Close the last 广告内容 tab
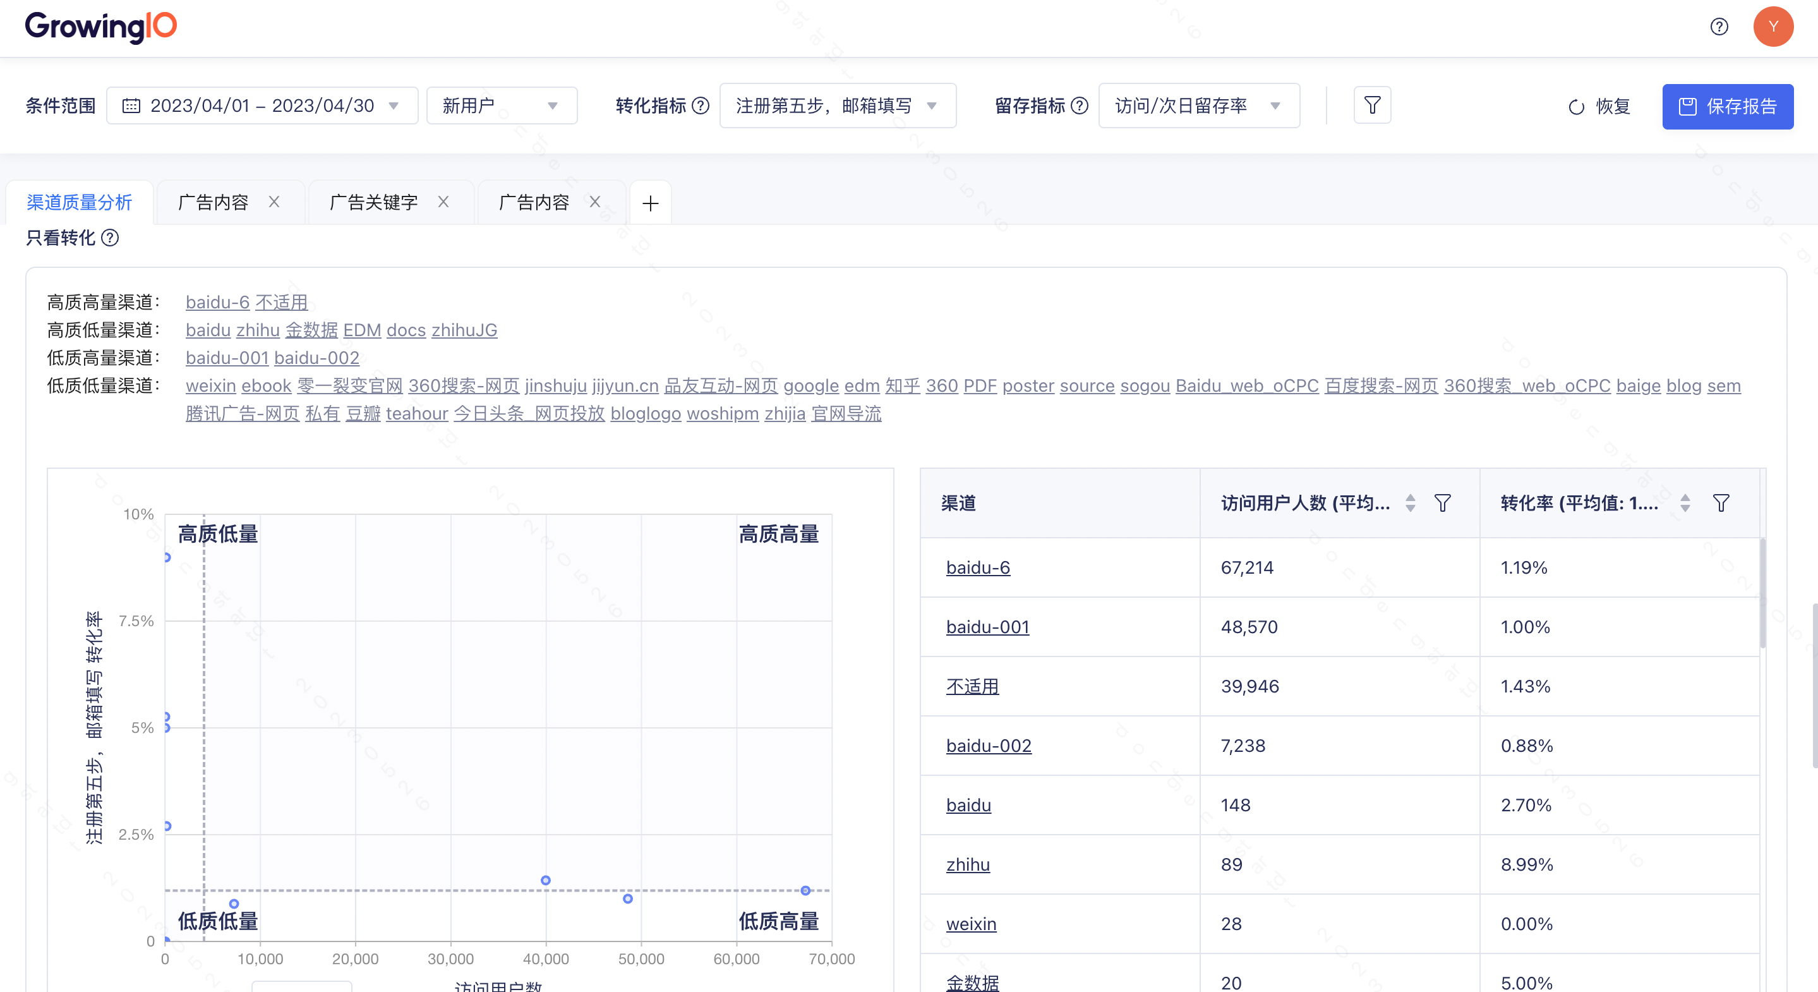 pos(595,202)
